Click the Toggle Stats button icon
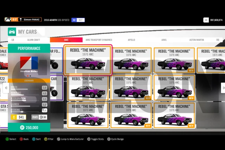The image size is (225, 150). (89, 139)
